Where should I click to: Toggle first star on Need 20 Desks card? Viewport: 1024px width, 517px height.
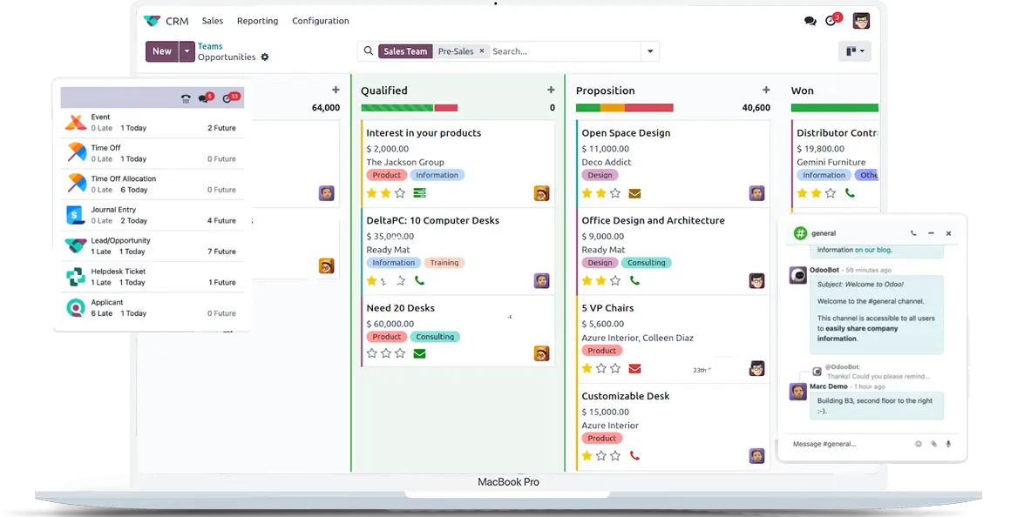[x=372, y=353]
